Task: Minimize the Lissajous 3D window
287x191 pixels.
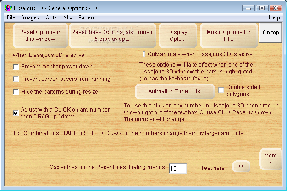Action: coord(248,8)
